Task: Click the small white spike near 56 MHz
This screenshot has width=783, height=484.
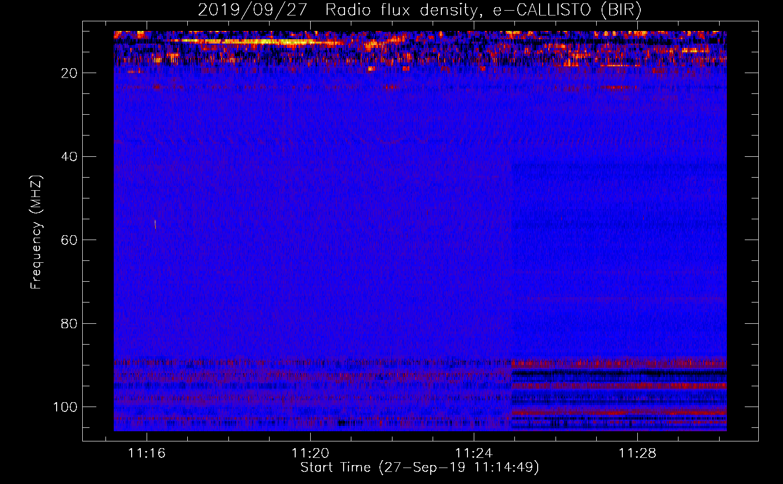Action: tap(155, 224)
